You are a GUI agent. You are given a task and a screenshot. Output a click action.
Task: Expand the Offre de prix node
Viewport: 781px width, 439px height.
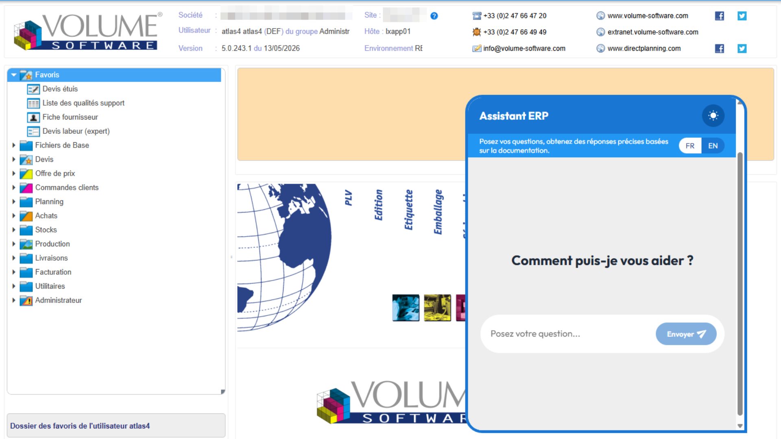pos(14,174)
